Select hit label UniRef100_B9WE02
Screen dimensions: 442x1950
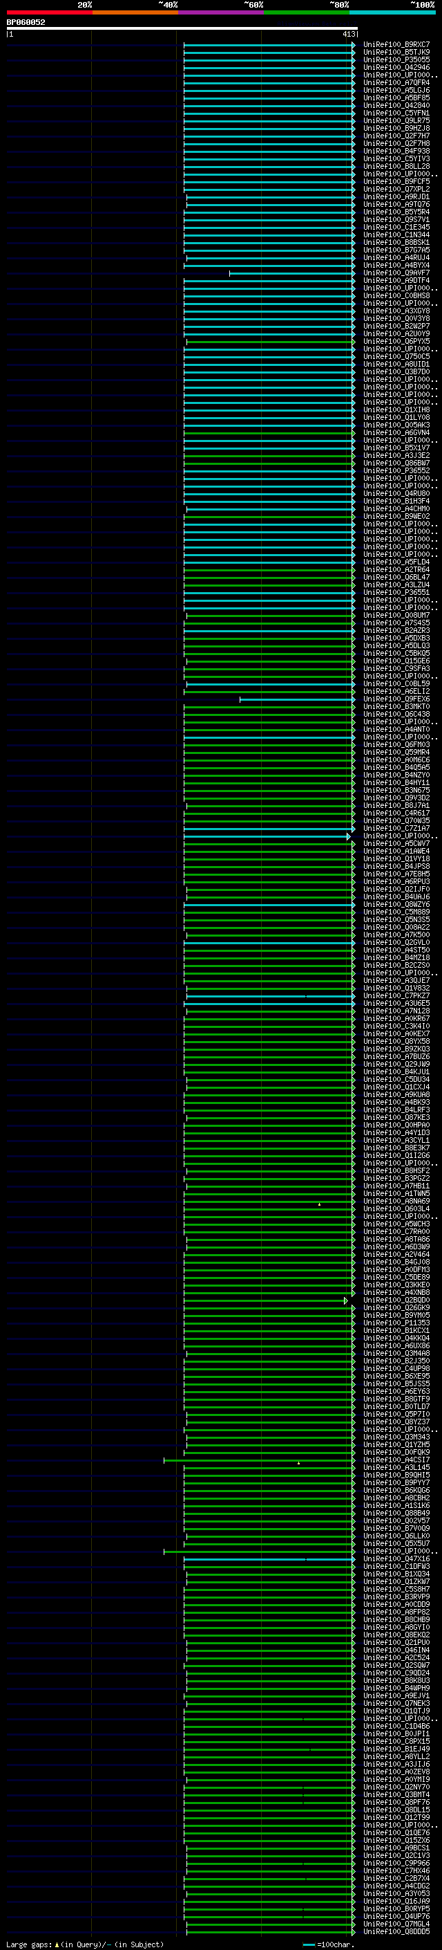coord(396,516)
